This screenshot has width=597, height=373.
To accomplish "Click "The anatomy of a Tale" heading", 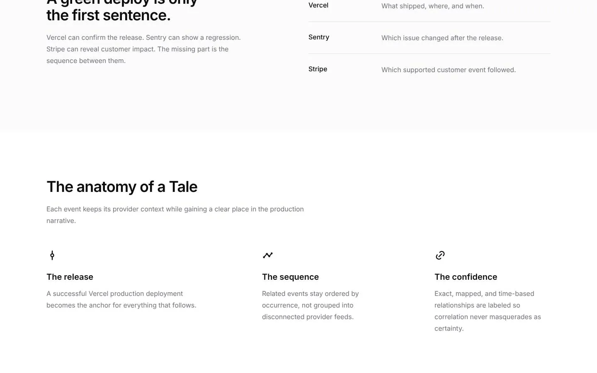I will click(122, 187).
